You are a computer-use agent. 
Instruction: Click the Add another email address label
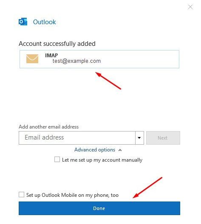click(48, 127)
